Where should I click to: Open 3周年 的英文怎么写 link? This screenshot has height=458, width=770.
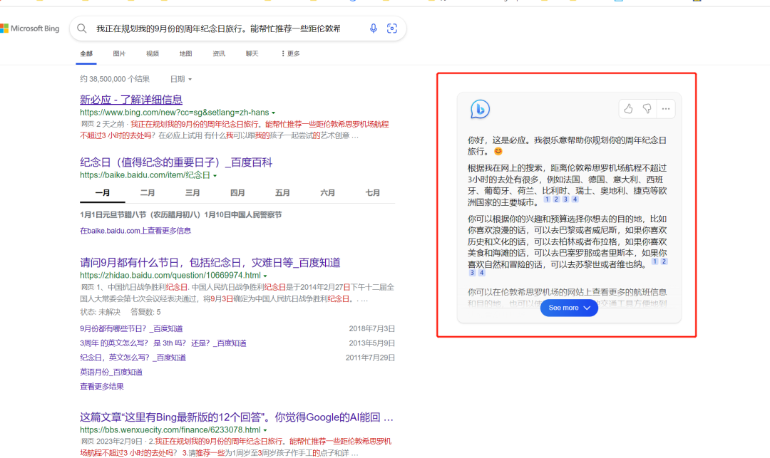[163, 343]
